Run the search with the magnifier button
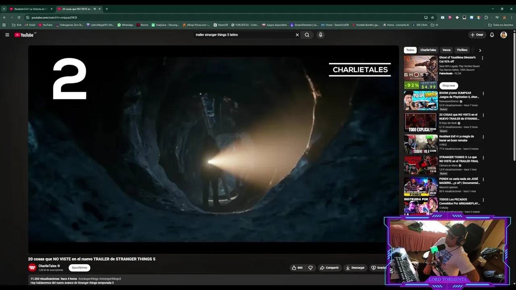Image resolution: width=516 pixels, height=290 pixels. [x=307, y=35]
